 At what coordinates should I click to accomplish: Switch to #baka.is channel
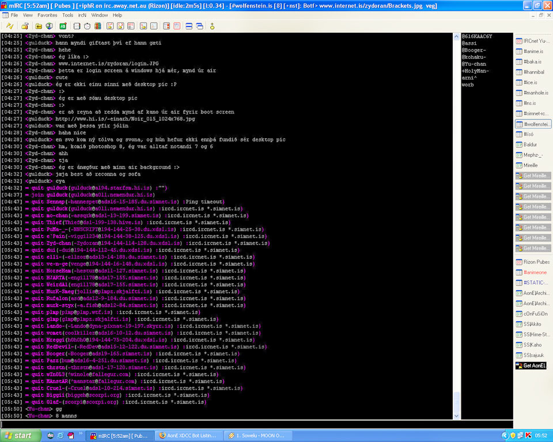tap(533, 62)
